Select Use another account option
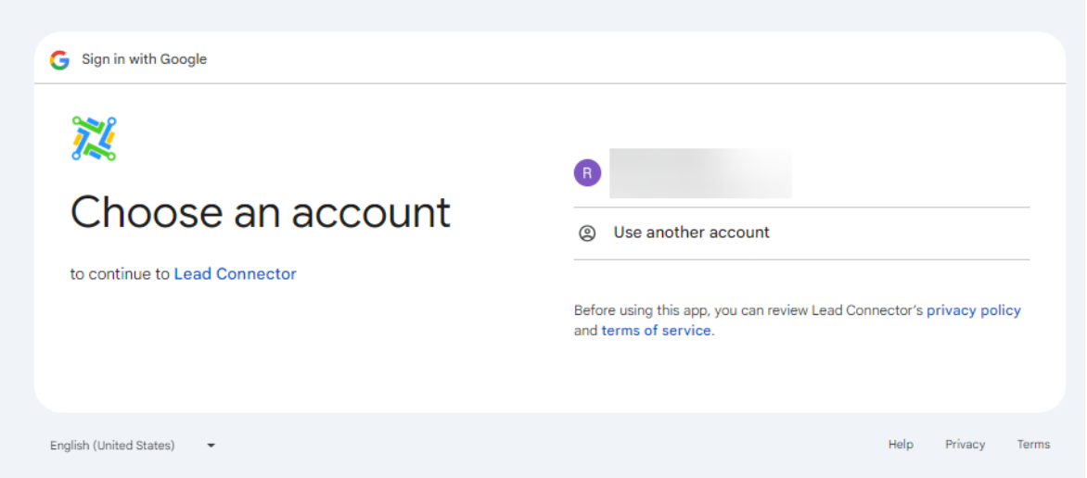The height and width of the screenshot is (478, 1087). tap(691, 233)
